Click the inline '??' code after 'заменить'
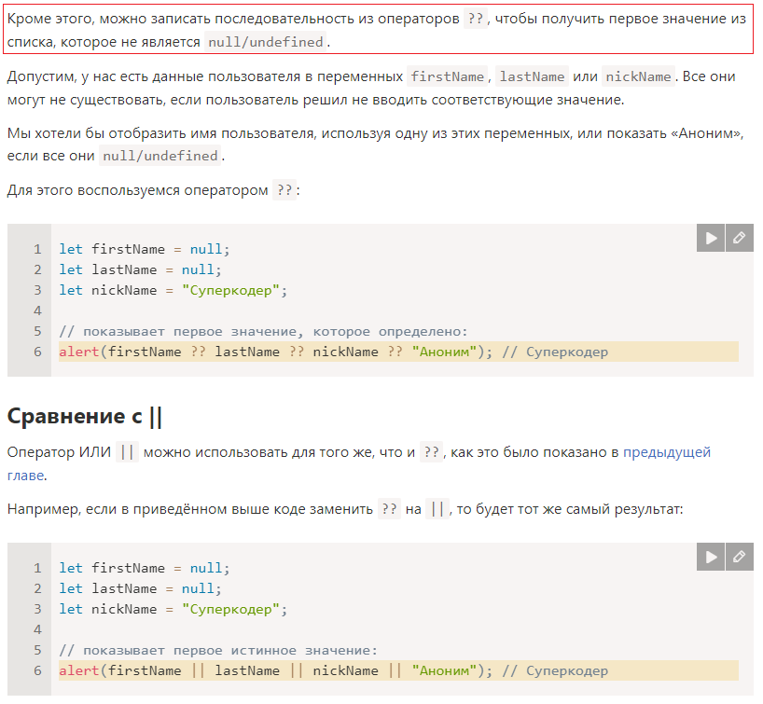The width and height of the screenshot is (763, 704). point(389,509)
